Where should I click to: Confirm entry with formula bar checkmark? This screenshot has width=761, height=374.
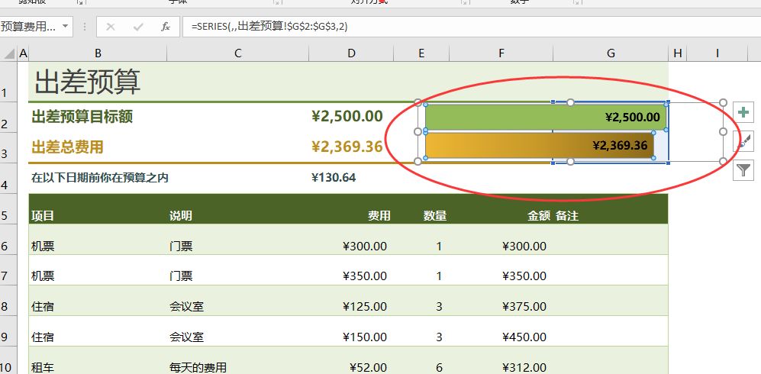tap(138, 27)
